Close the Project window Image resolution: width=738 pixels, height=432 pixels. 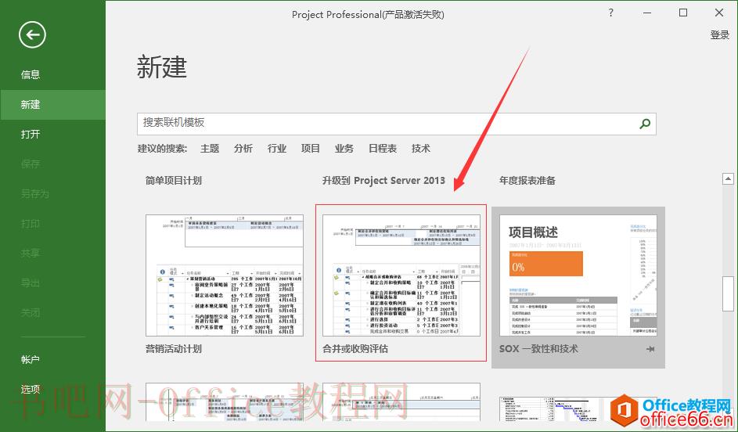pos(719,13)
